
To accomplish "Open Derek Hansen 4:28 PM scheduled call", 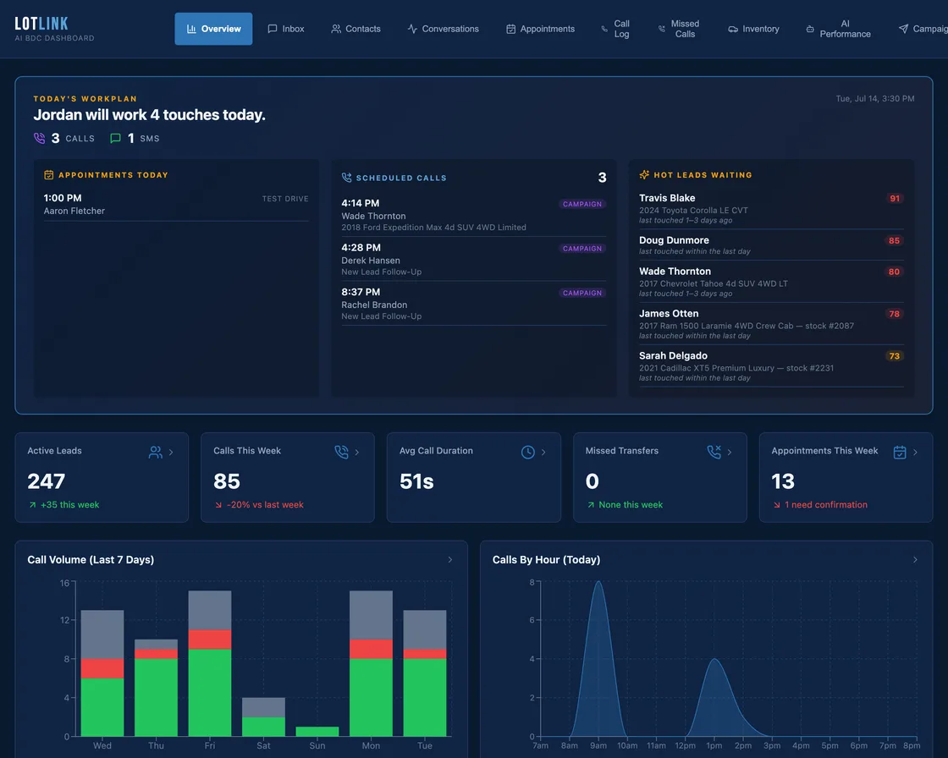I will (x=474, y=260).
